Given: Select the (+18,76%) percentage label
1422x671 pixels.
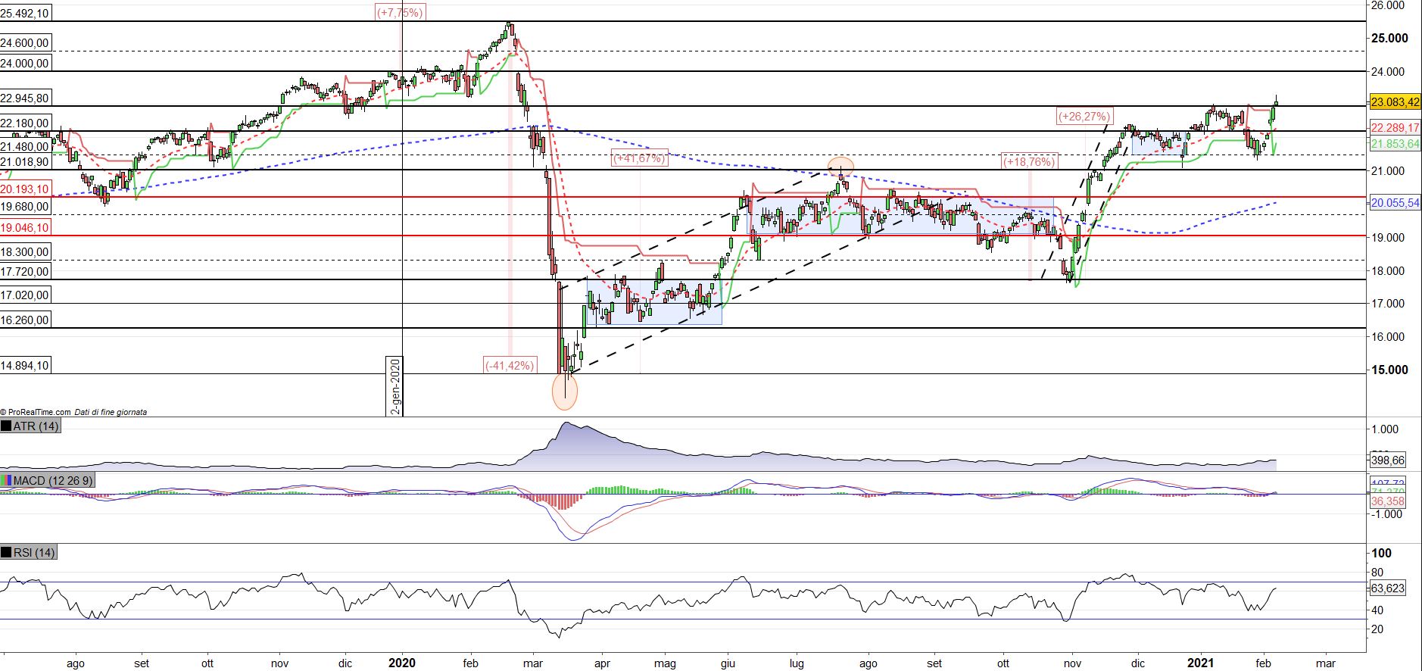Looking at the screenshot, I should [x=1028, y=161].
